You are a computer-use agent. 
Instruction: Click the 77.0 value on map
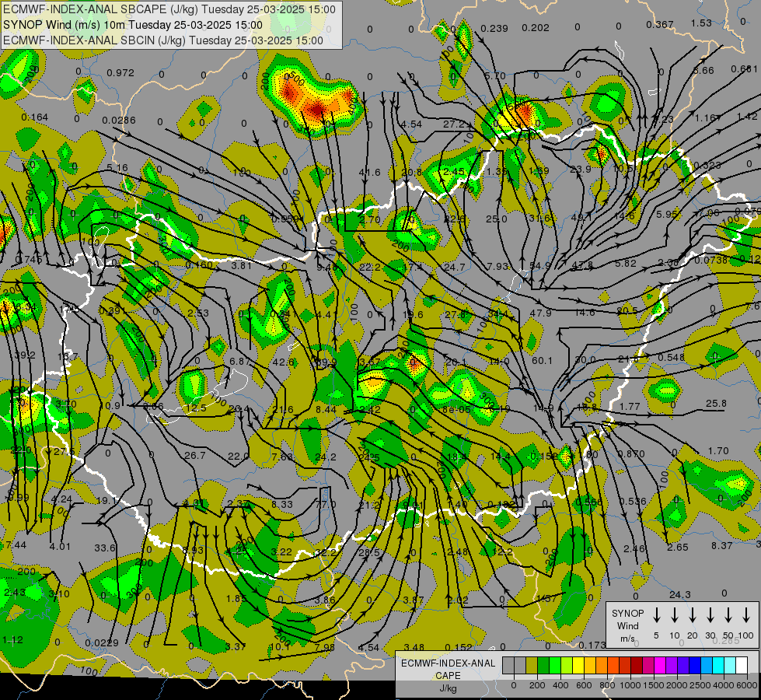[x=326, y=504]
